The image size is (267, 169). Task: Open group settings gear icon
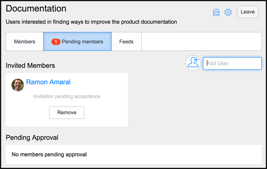tap(228, 12)
